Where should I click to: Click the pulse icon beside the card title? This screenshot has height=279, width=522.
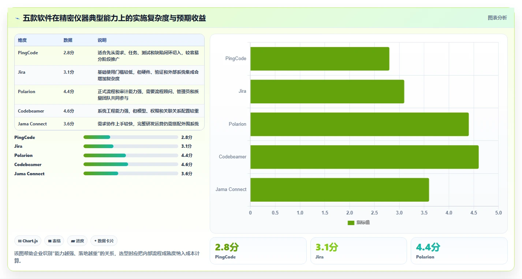17,18
